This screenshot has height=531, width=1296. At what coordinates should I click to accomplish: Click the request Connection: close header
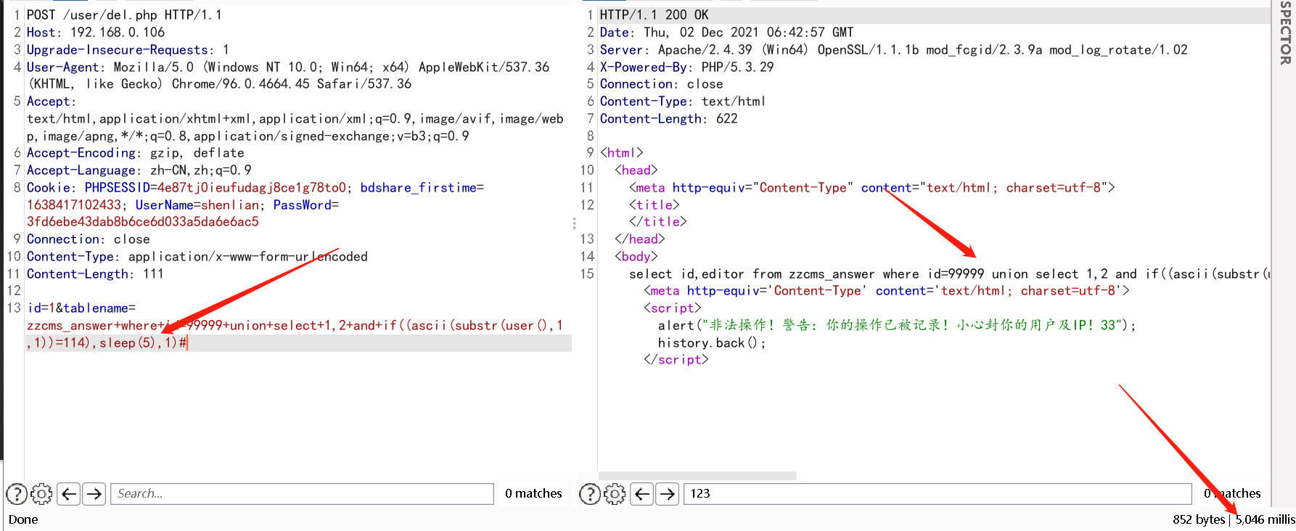click(89, 239)
